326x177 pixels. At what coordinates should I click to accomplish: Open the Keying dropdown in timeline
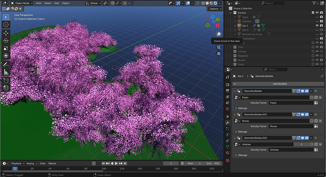(31, 163)
